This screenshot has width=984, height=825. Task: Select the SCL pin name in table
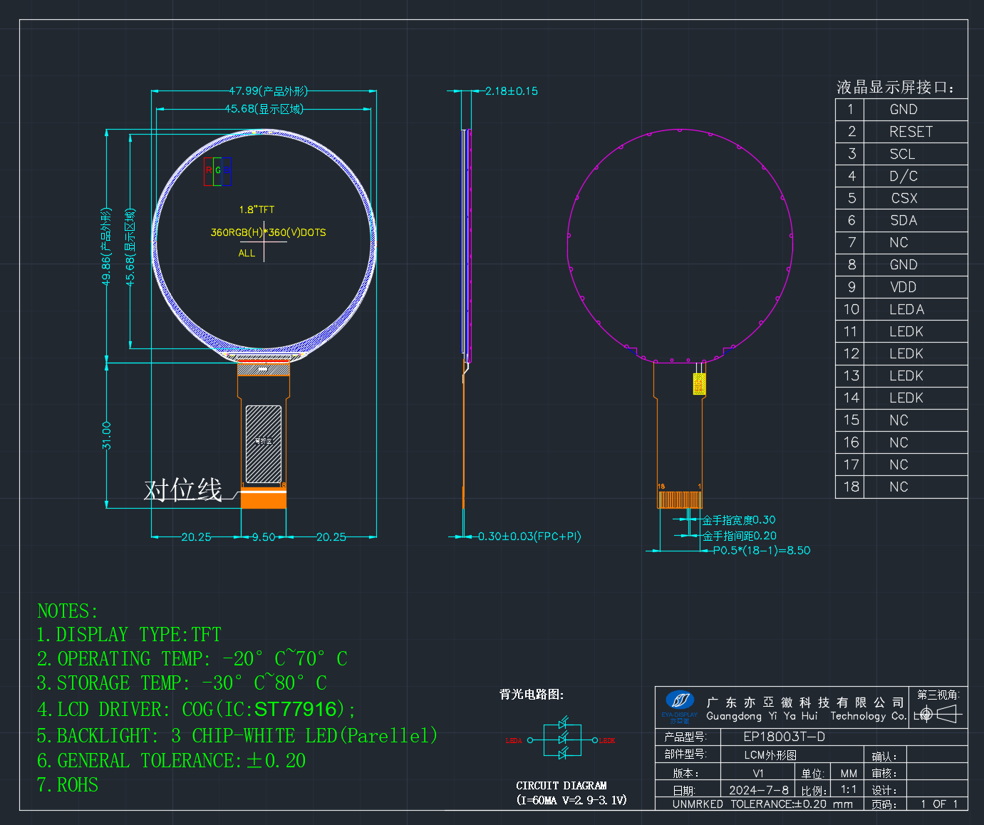(x=902, y=154)
